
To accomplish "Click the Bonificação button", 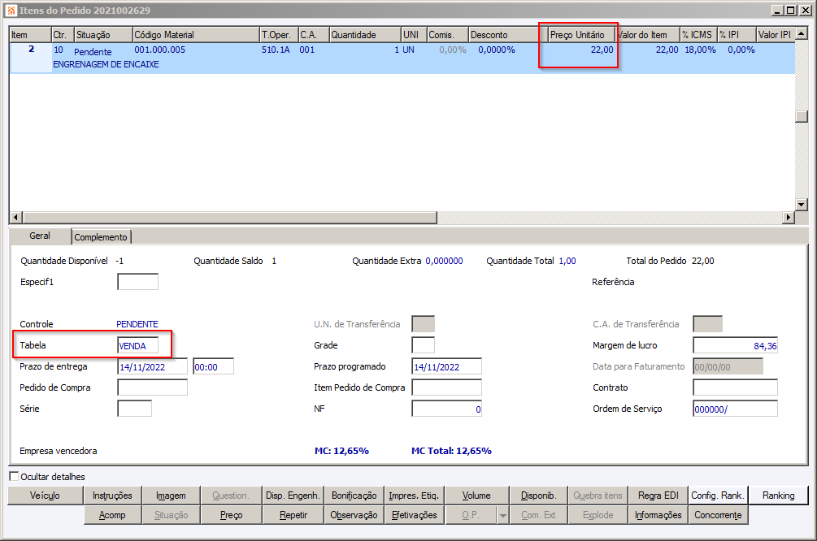I will pos(354,496).
